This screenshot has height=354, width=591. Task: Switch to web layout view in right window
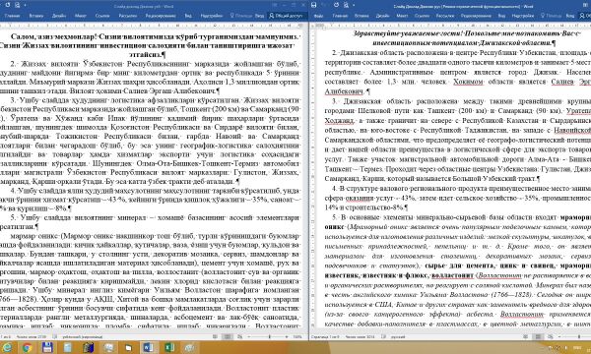coord(550,336)
